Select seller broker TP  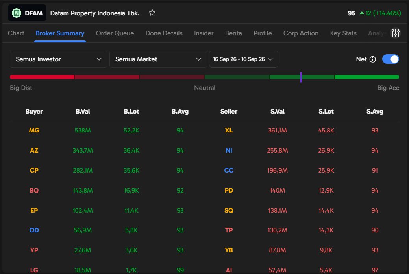point(229,230)
